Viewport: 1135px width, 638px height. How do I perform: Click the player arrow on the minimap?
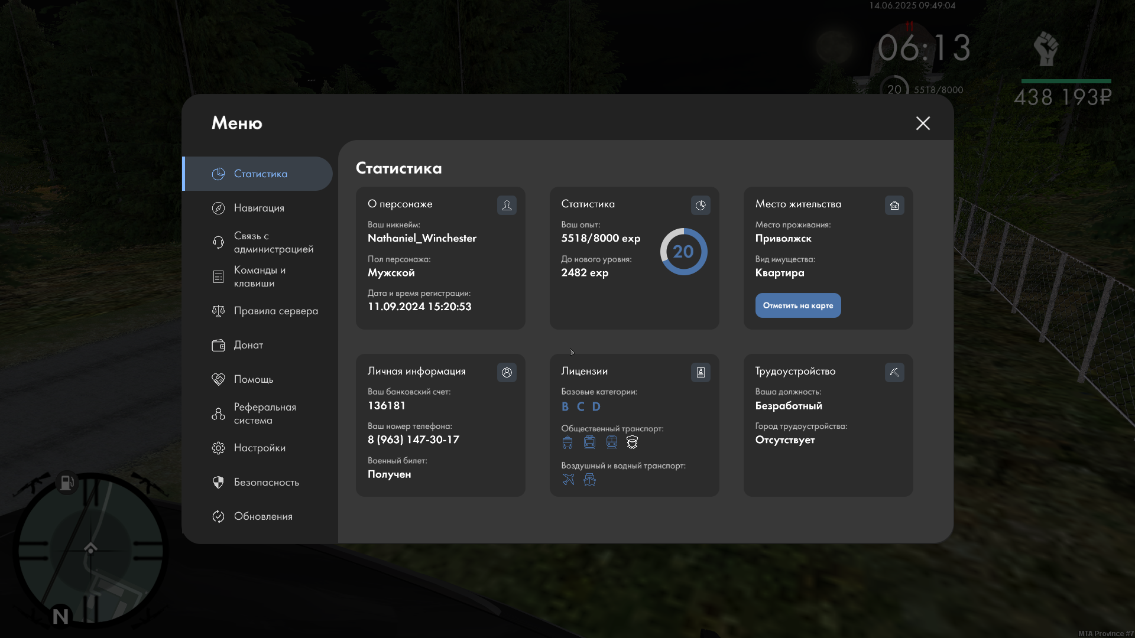(90, 548)
